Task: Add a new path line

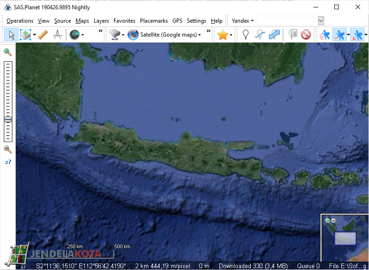Action: point(260,35)
